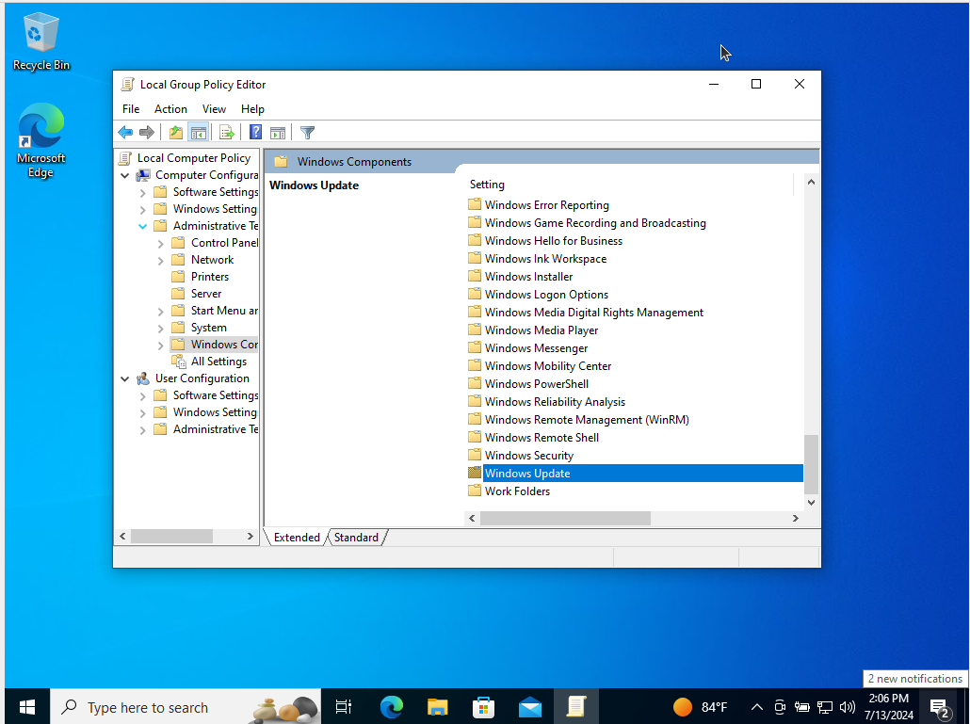Viewport: 970px width, 724px height.
Task: Go up one level using the toolbar folder icon
Action: point(176,133)
